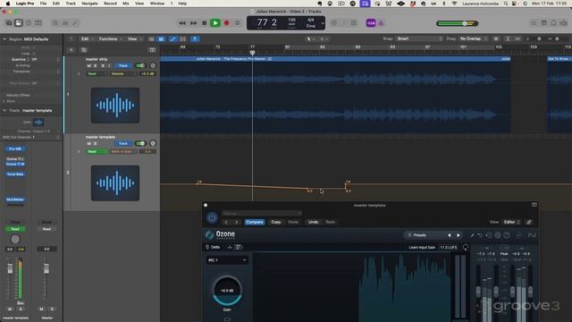Click the Track automation button on master strip

[x=123, y=65]
